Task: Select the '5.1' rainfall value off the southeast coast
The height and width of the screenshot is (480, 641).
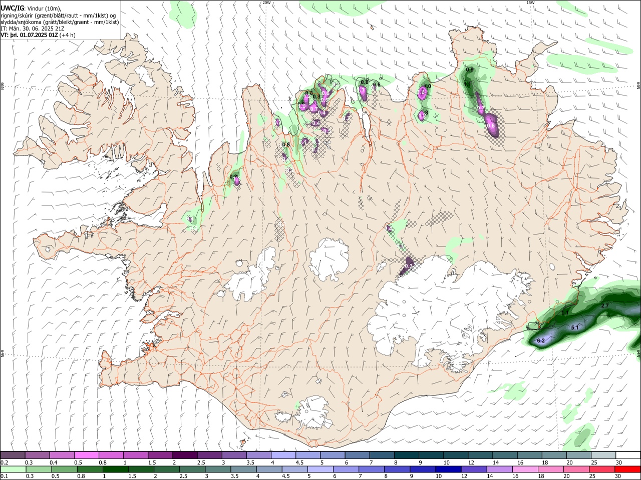Action: (575, 328)
